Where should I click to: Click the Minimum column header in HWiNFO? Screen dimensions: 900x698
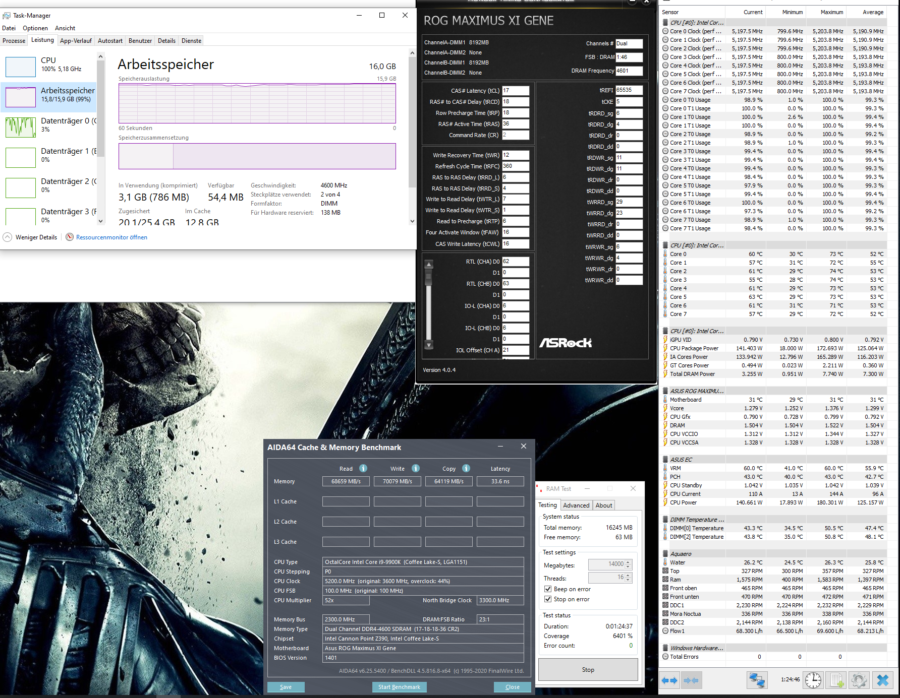[x=786, y=12]
